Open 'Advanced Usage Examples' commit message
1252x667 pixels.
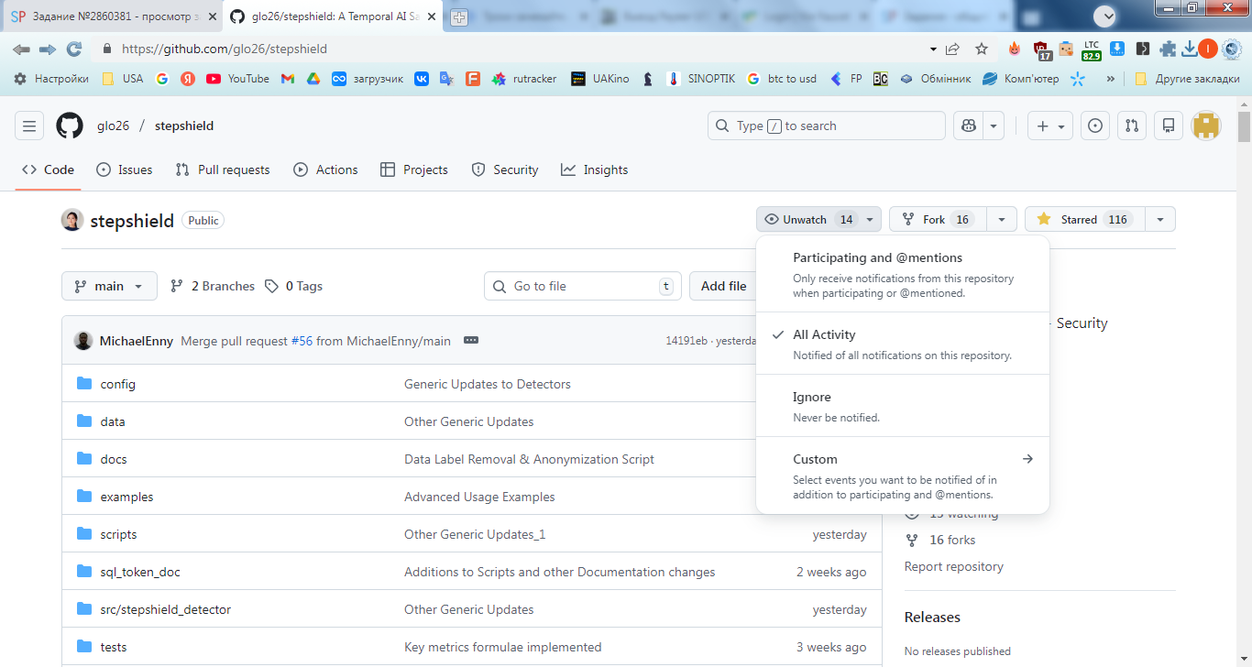(479, 497)
